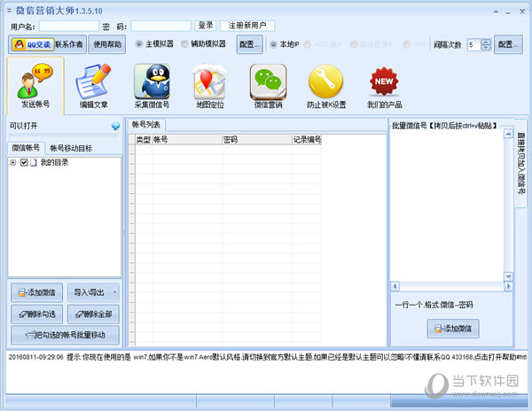Click the 登录 button
Screen dimensions: 532x411
206,26
